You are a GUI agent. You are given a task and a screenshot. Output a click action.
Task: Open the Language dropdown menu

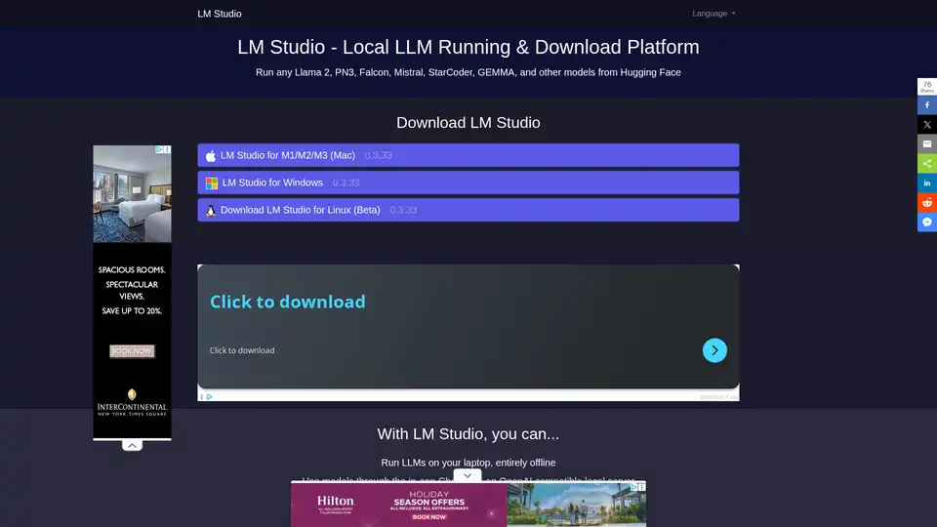[713, 13]
